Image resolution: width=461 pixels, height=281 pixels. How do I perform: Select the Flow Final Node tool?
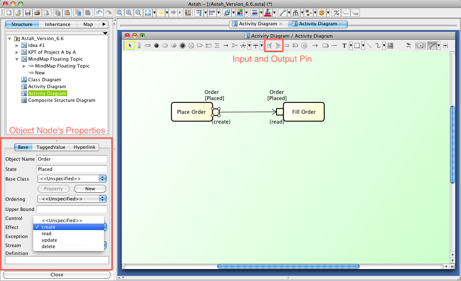191,46
